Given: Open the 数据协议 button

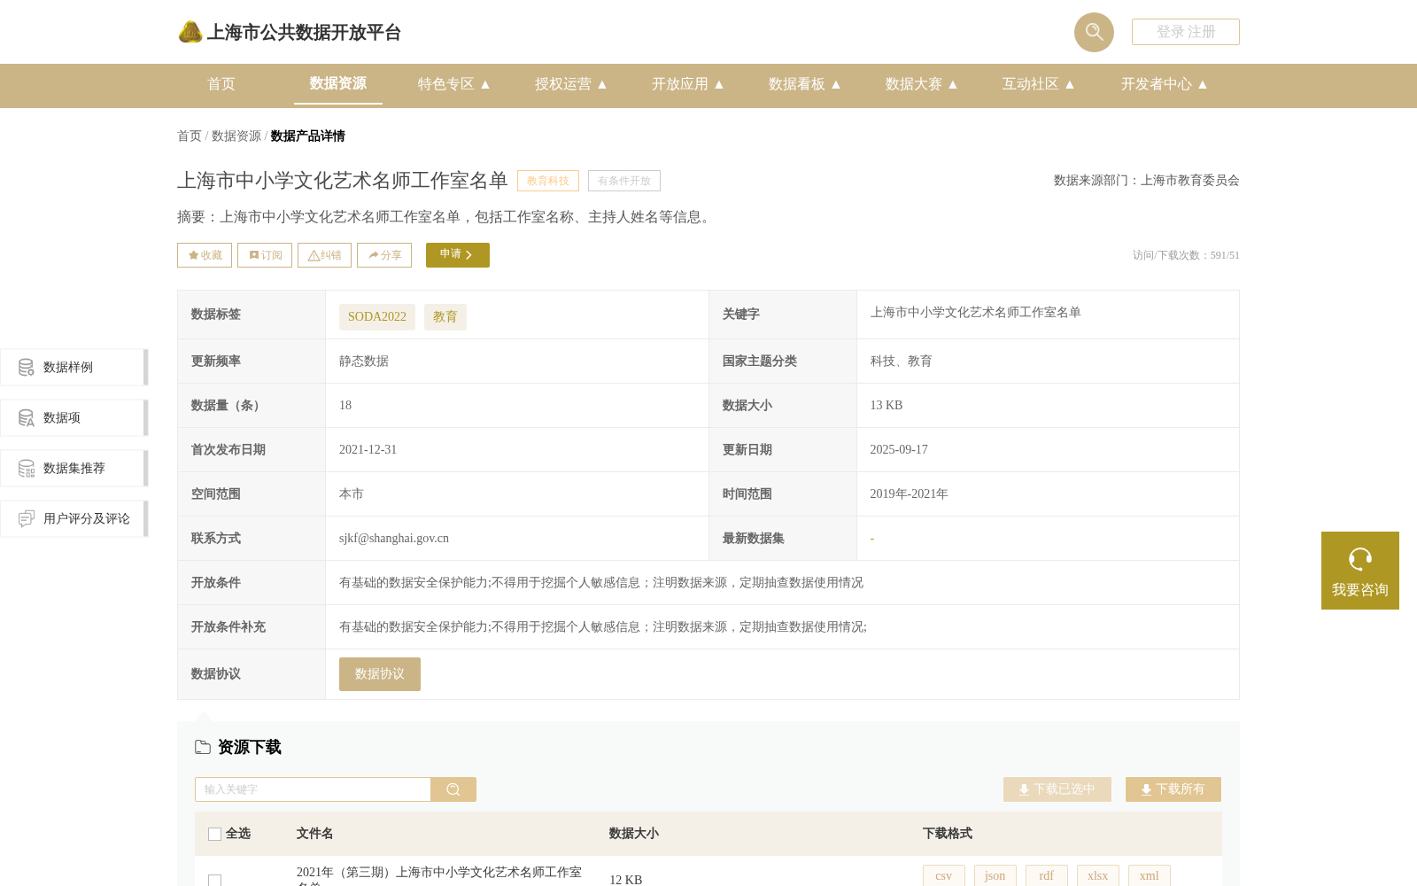Looking at the screenshot, I should click(x=380, y=674).
